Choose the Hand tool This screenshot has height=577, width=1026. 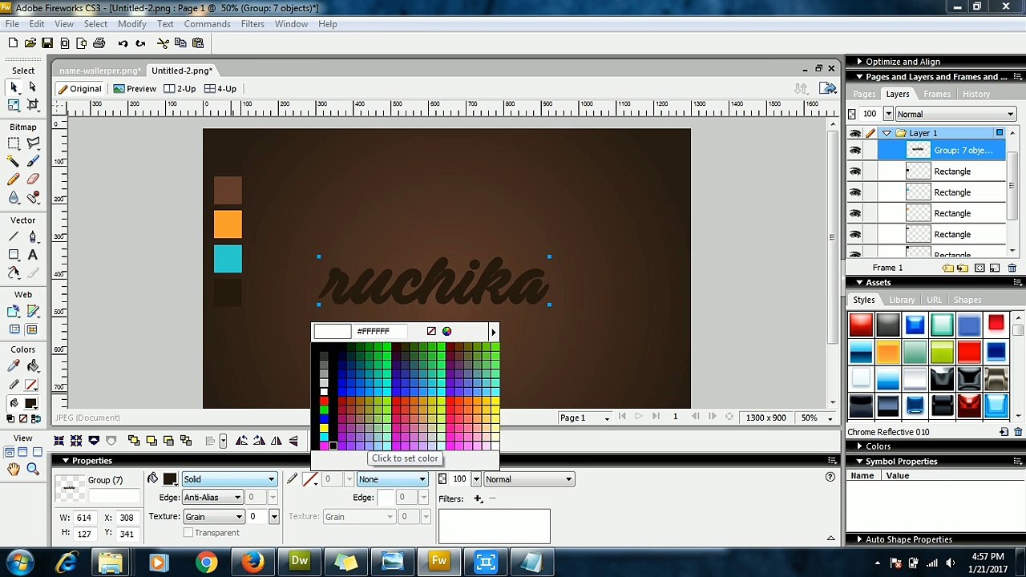click(x=14, y=469)
